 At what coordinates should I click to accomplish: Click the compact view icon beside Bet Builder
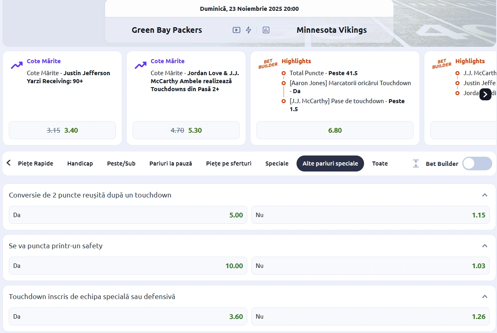click(x=415, y=163)
